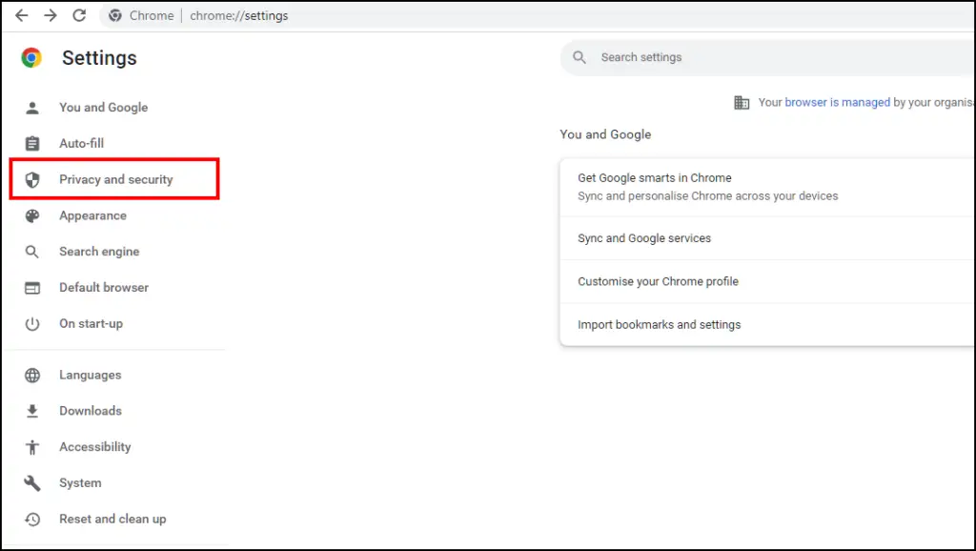Click the magnifier icon beside Search engine
This screenshot has height=551, width=976.
click(32, 253)
